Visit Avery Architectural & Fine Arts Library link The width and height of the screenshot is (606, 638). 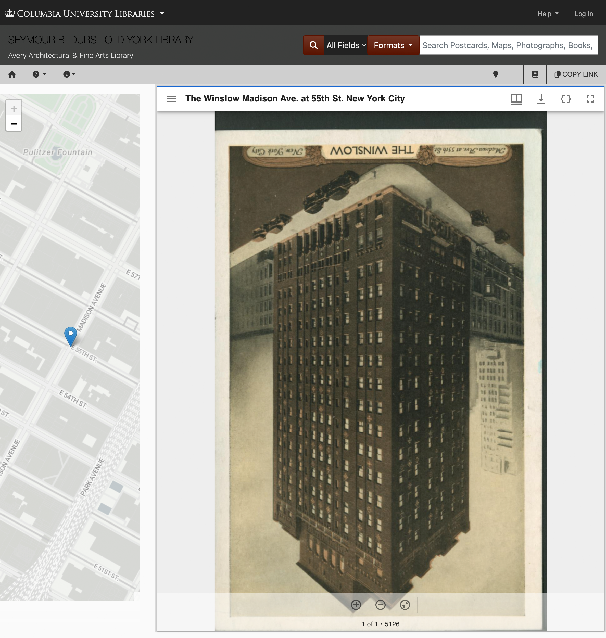[71, 55]
